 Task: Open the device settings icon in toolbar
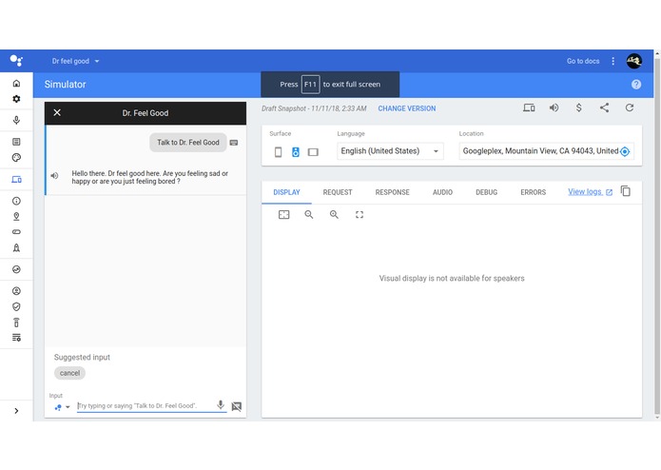tap(529, 108)
